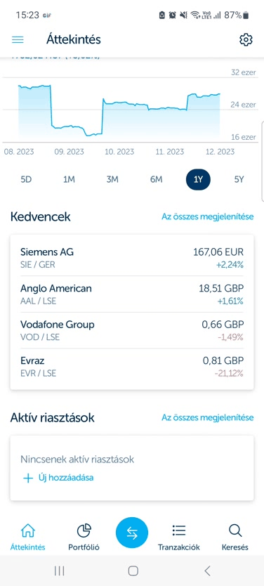Image resolution: width=264 pixels, height=586 pixels.
Task: Tap the blue trade arrows button
Action: [x=132, y=534]
